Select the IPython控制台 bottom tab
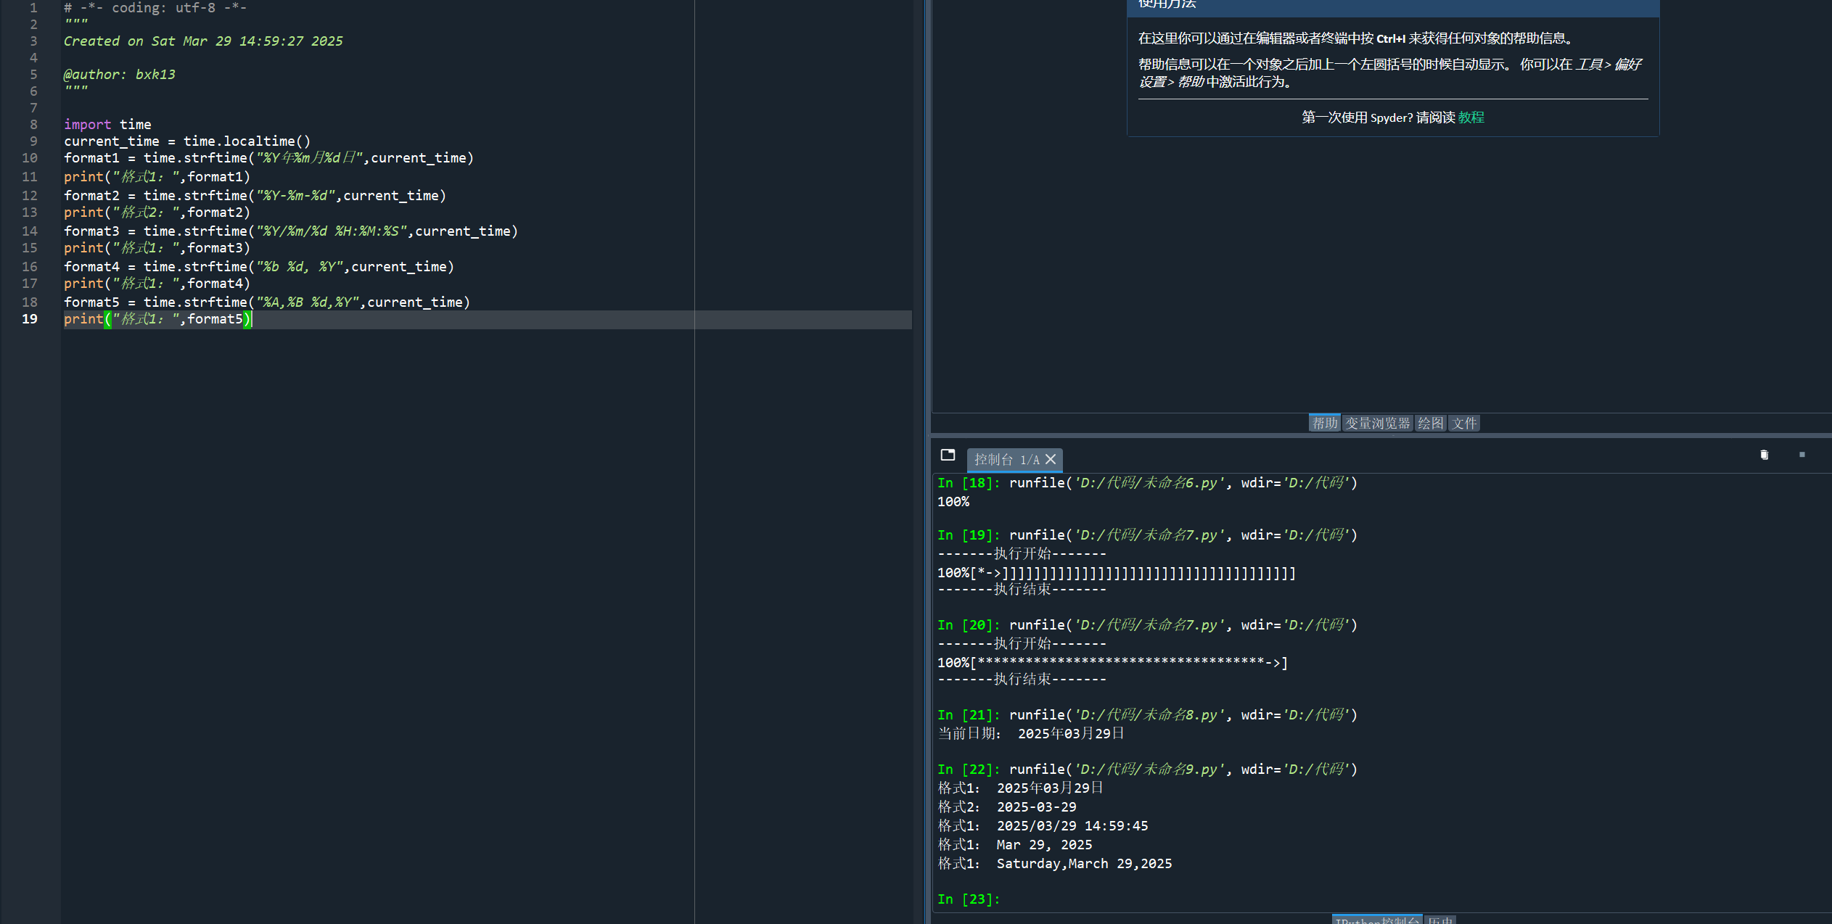Viewport: 1832px width, 924px height. pyautogui.click(x=1376, y=920)
